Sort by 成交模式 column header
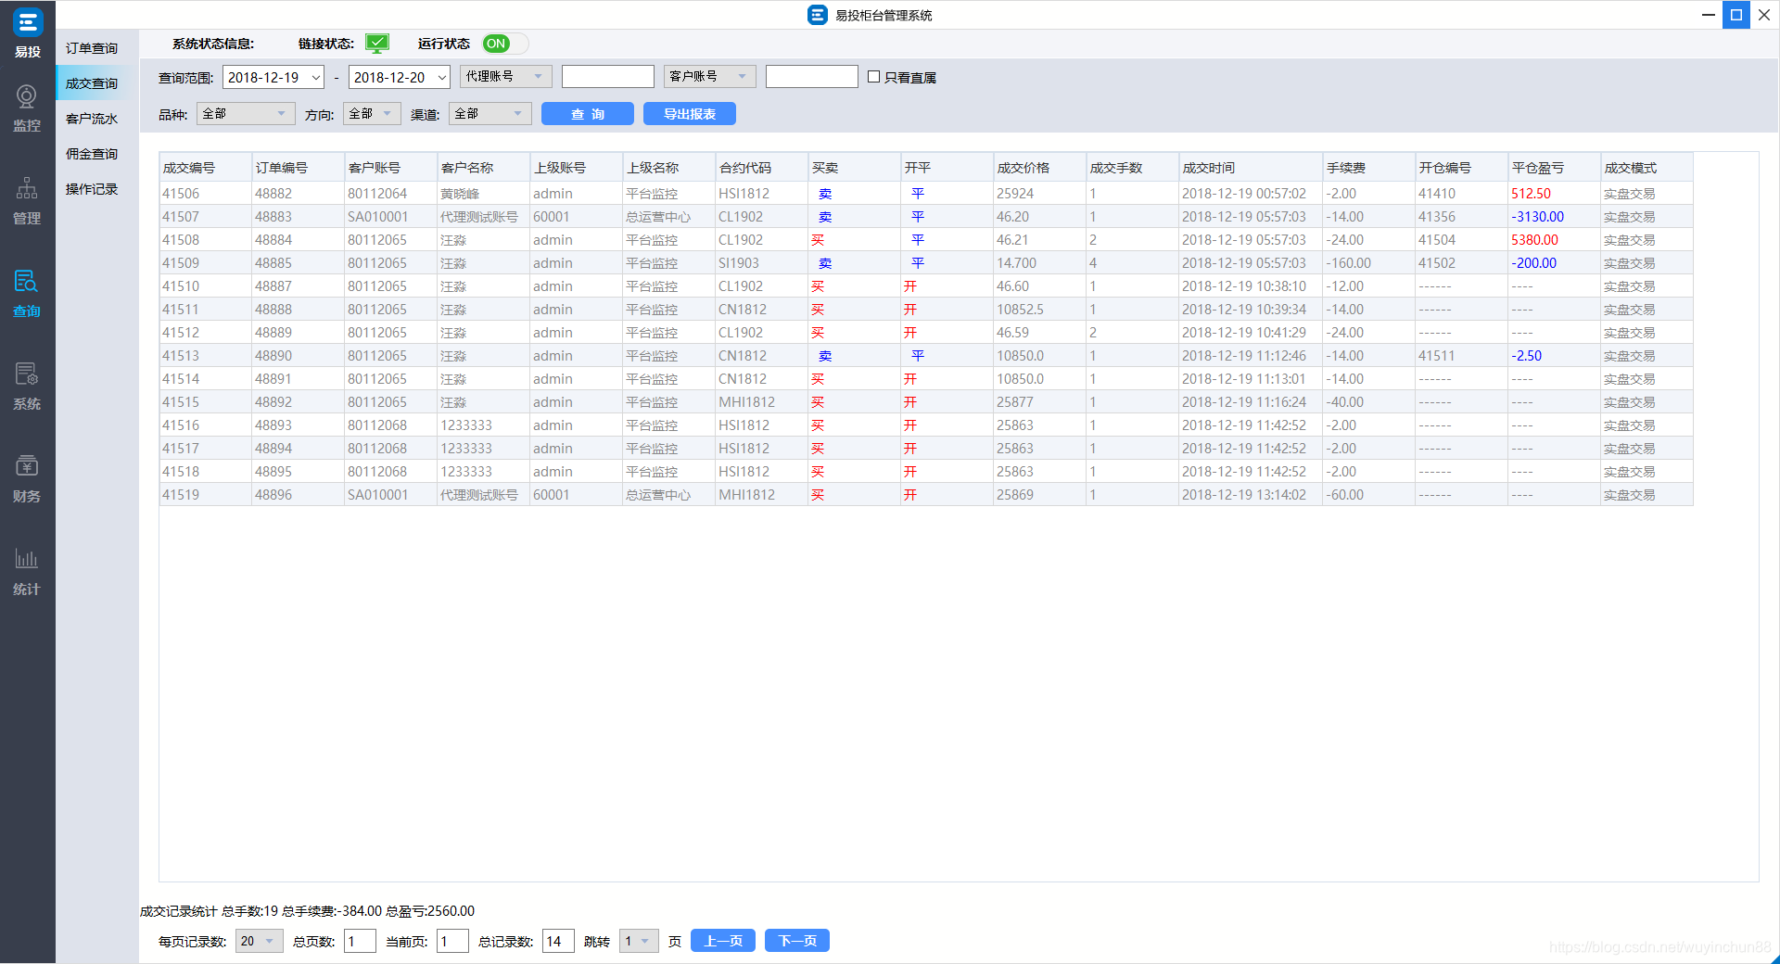Image resolution: width=1780 pixels, height=964 pixels. point(1646,168)
